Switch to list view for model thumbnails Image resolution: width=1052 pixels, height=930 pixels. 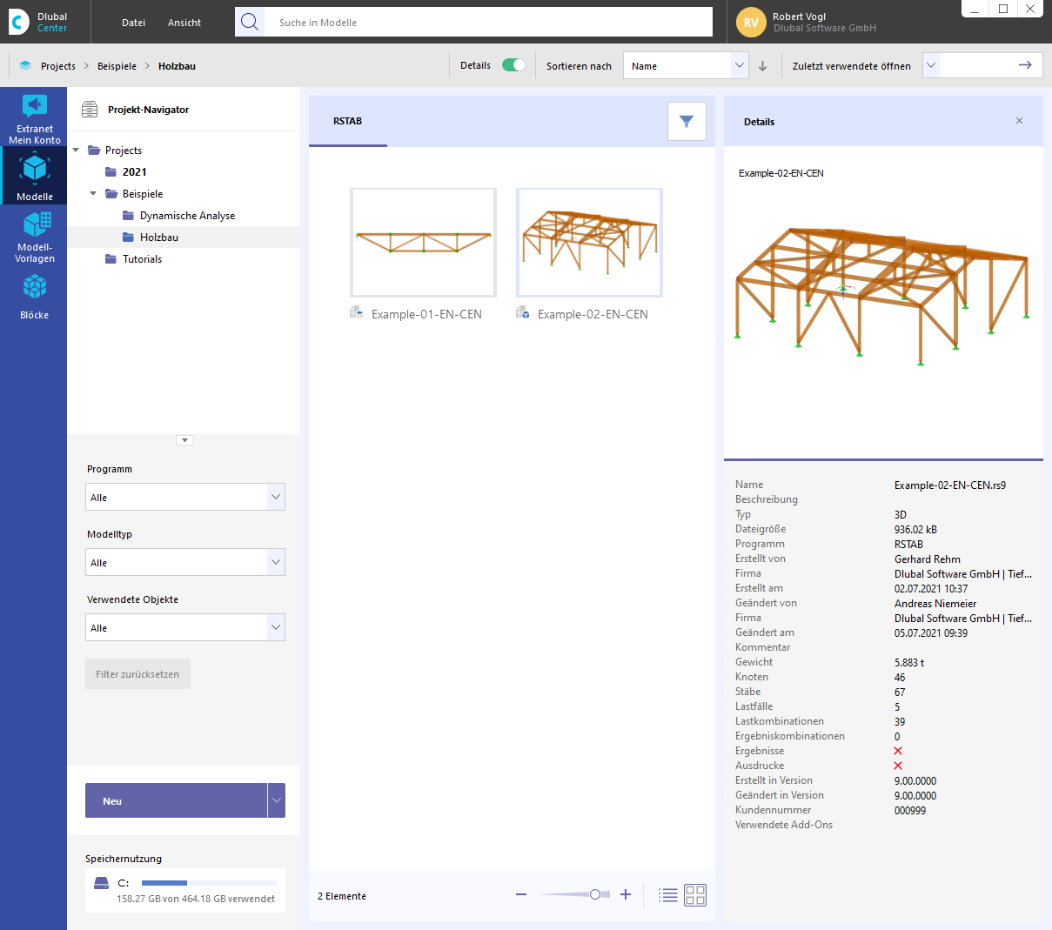coord(667,894)
